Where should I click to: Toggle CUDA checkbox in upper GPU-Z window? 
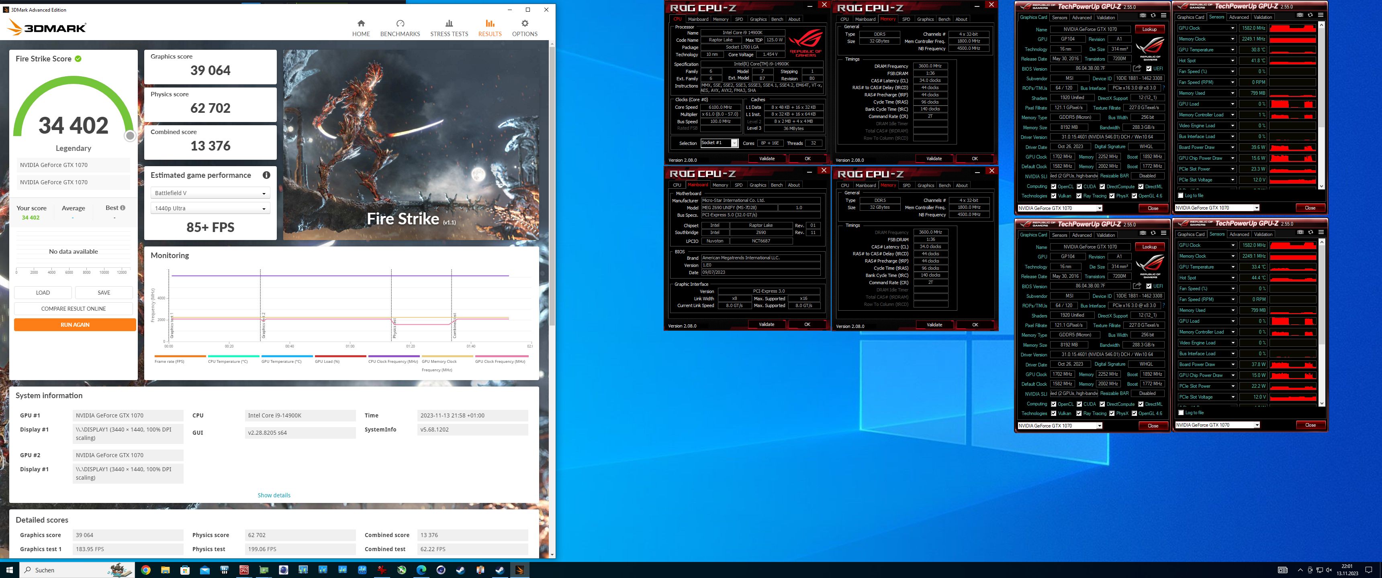point(1079,187)
